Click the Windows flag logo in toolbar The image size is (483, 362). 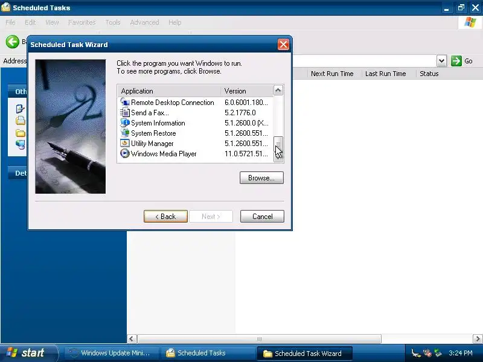(x=470, y=22)
